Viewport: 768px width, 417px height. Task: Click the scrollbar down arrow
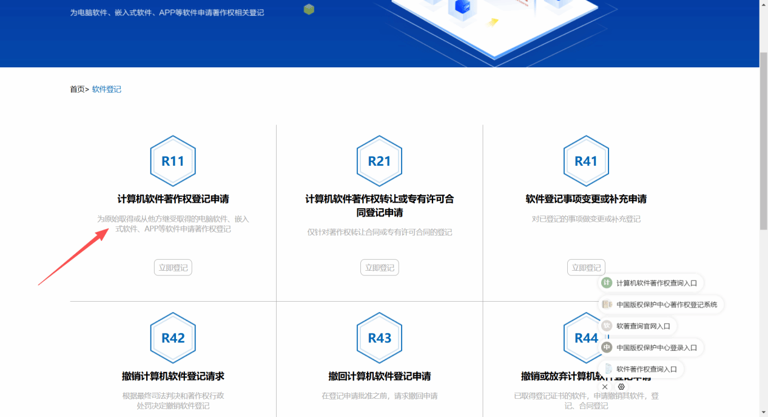pyautogui.click(x=763, y=412)
